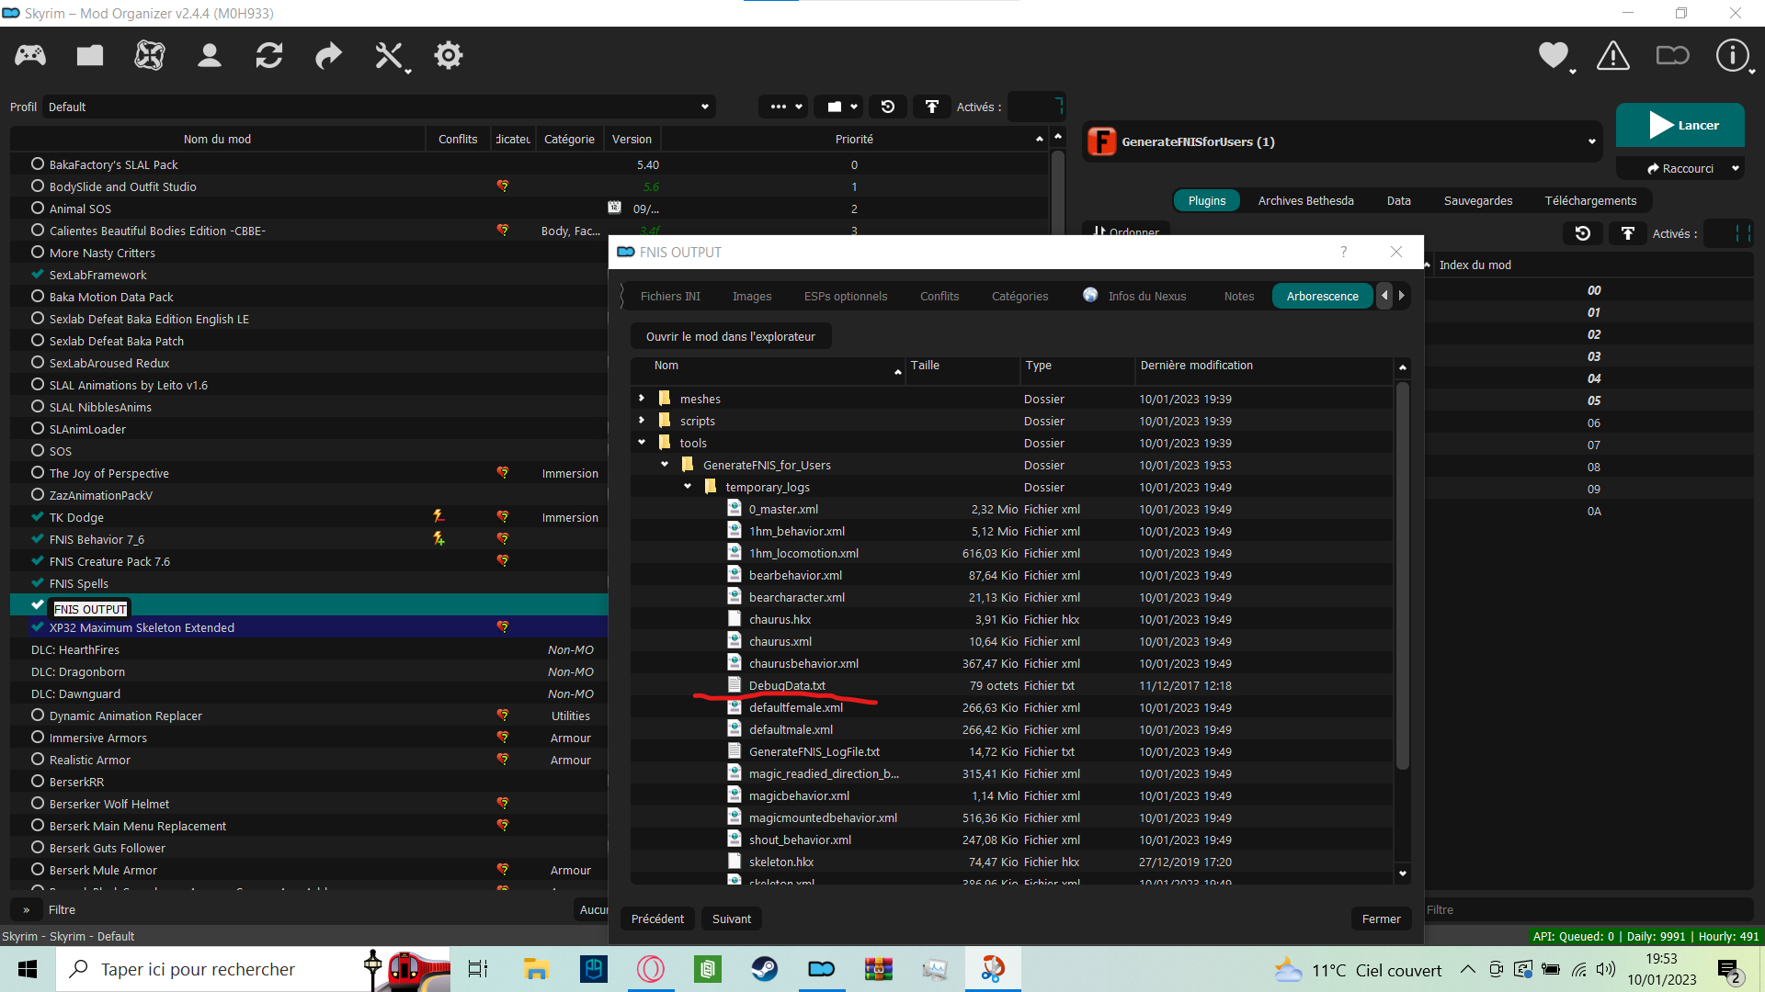Image resolution: width=1765 pixels, height=992 pixels.
Task: Click the restore backup icon in plugins pane
Action: pos(1583,233)
